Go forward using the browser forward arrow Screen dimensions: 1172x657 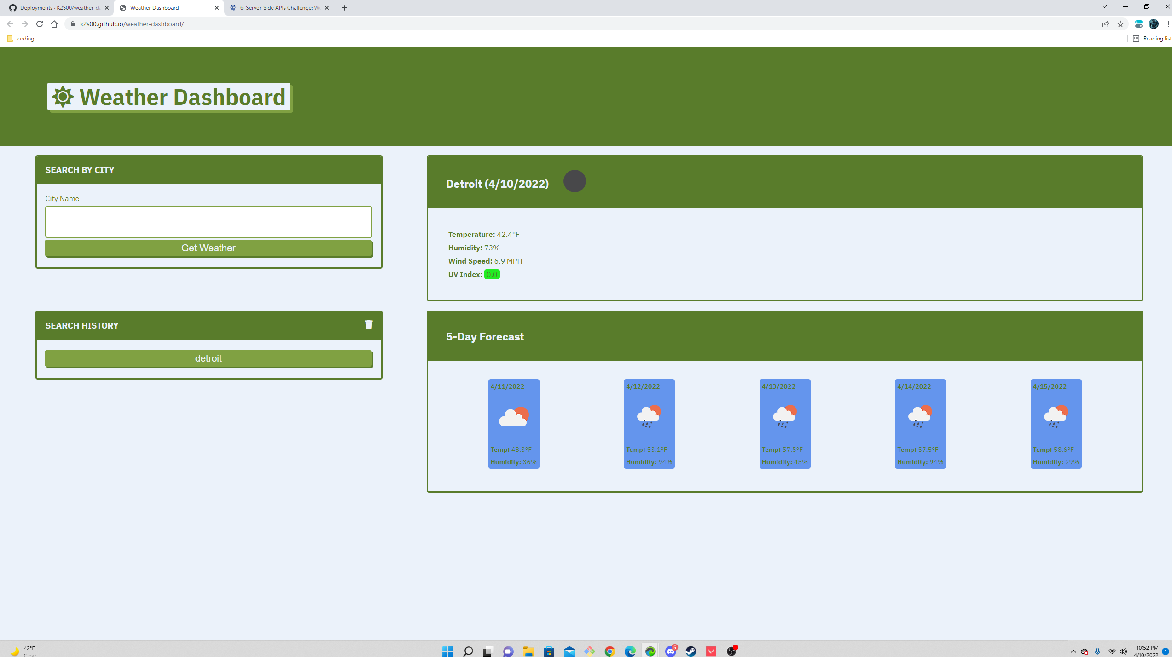point(25,24)
